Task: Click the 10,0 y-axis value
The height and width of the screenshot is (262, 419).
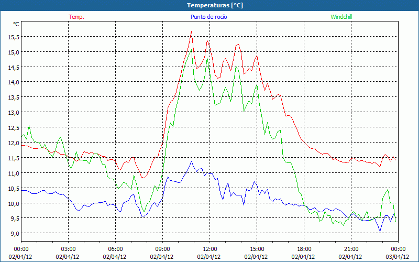Action: point(14,204)
